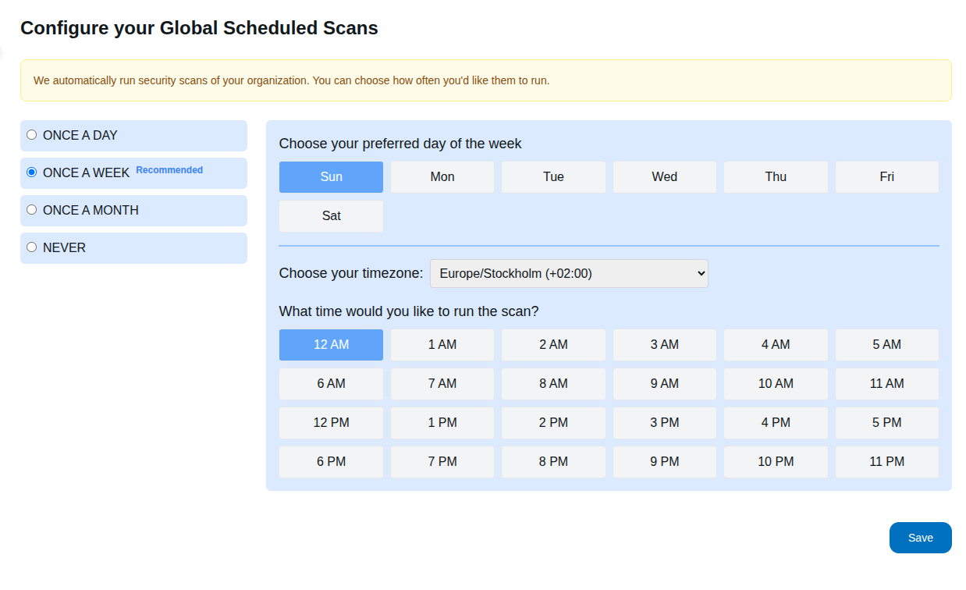The height and width of the screenshot is (590, 966).
Task: Select 11 AM for the scan
Action: (886, 383)
